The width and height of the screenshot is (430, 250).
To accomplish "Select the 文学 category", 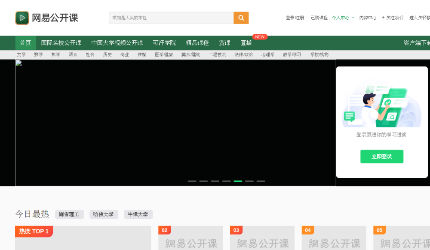I will (x=21, y=55).
